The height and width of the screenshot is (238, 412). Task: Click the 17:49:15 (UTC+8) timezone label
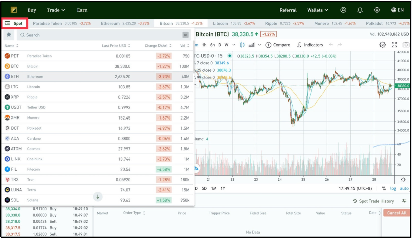355,189
